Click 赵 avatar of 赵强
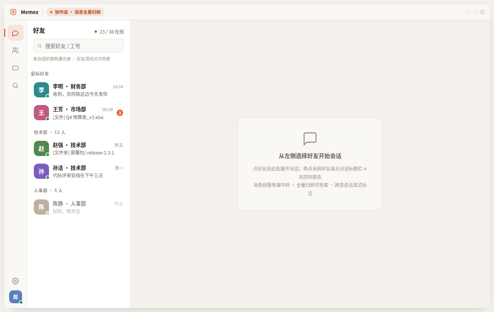This screenshot has height=312, width=494. 41,148
